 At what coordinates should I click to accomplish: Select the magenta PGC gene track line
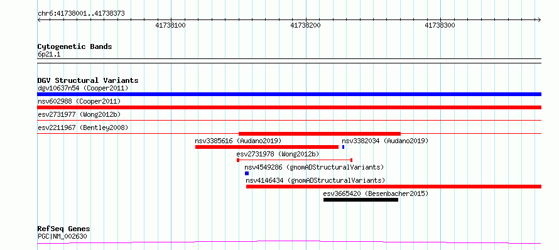pyautogui.click(x=289, y=242)
